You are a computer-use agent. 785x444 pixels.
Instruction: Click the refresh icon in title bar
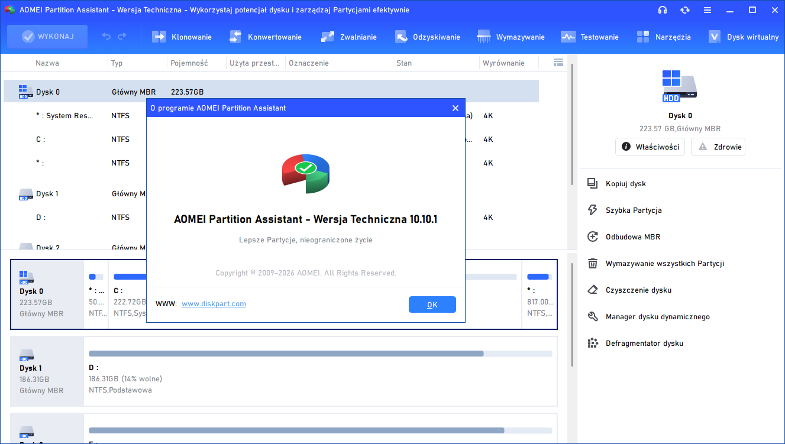point(685,10)
